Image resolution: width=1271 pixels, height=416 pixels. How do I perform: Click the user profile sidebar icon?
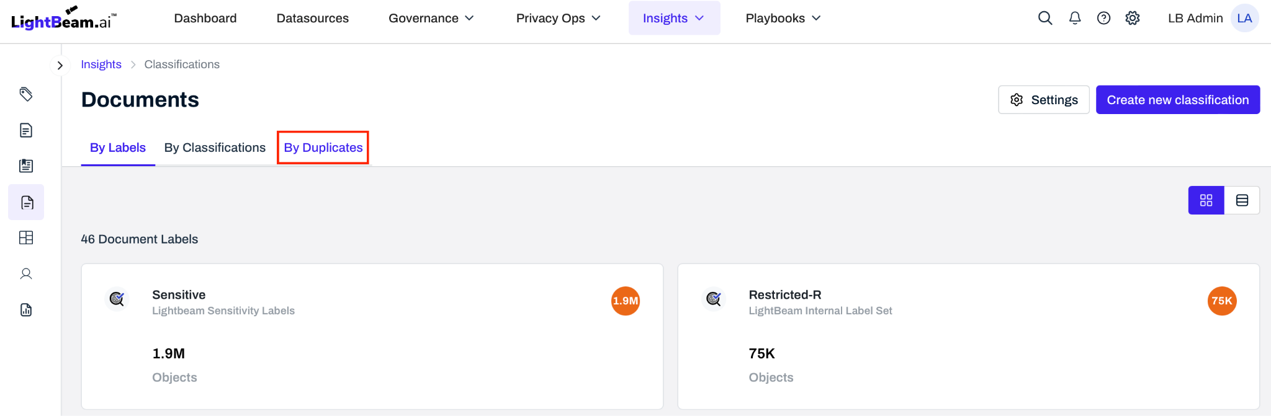pyautogui.click(x=26, y=274)
